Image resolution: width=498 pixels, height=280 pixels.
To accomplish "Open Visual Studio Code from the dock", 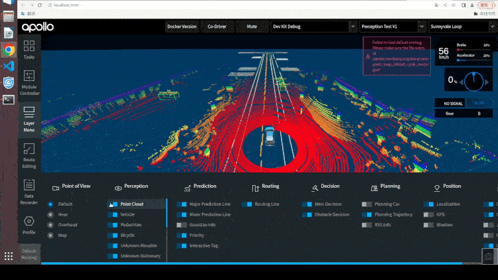I will pyautogui.click(x=9, y=66).
